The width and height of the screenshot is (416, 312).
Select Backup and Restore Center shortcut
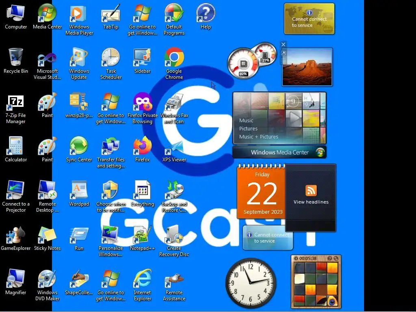point(174,196)
